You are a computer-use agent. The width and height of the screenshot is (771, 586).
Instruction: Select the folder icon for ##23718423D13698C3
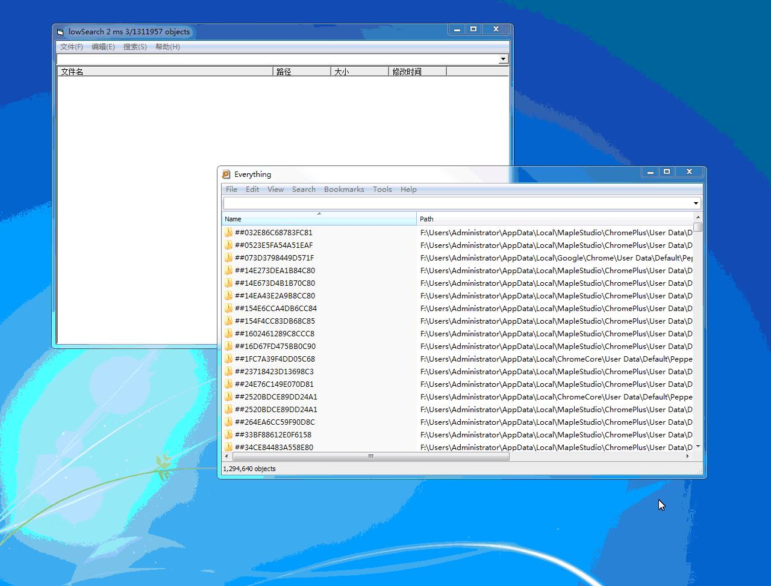point(228,372)
